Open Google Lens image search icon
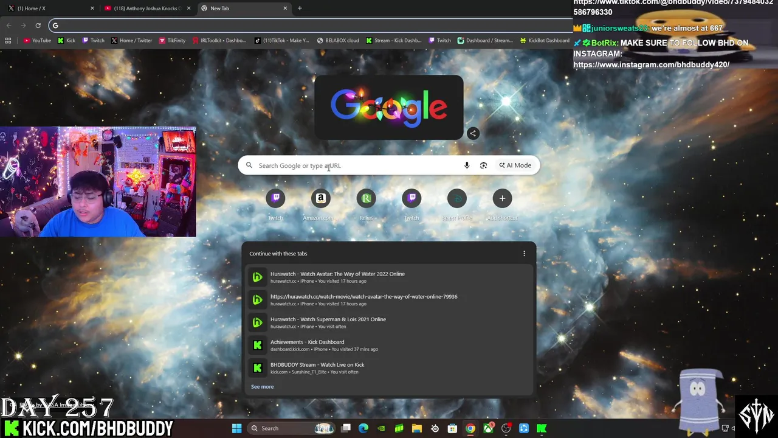The width and height of the screenshot is (778, 438). (x=483, y=165)
